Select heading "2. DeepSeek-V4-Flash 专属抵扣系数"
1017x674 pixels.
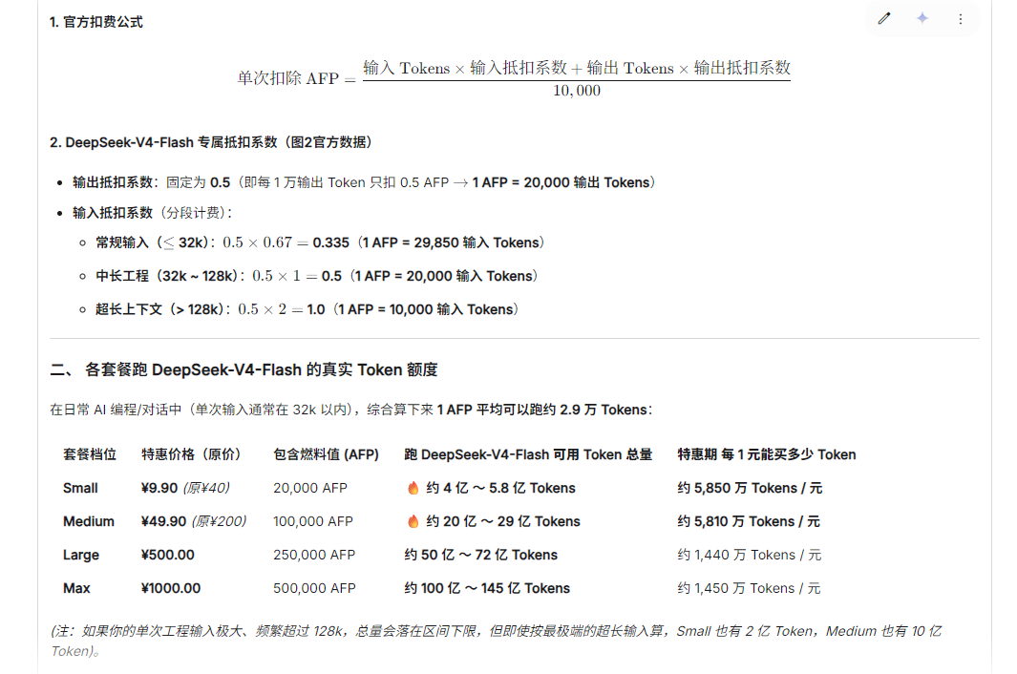(211, 142)
